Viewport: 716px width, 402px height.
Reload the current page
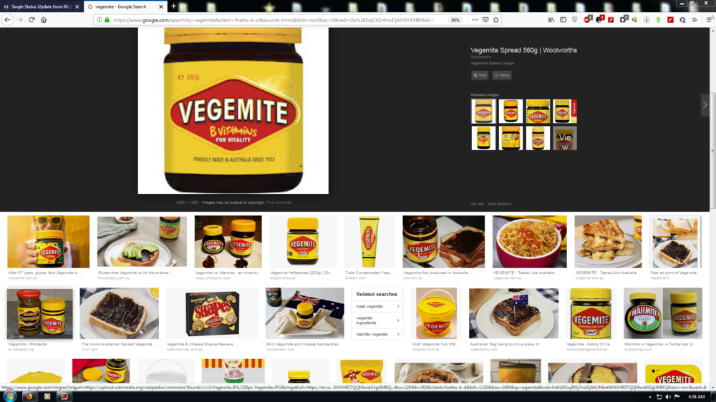pyautogui.click(x=32, y=20)
